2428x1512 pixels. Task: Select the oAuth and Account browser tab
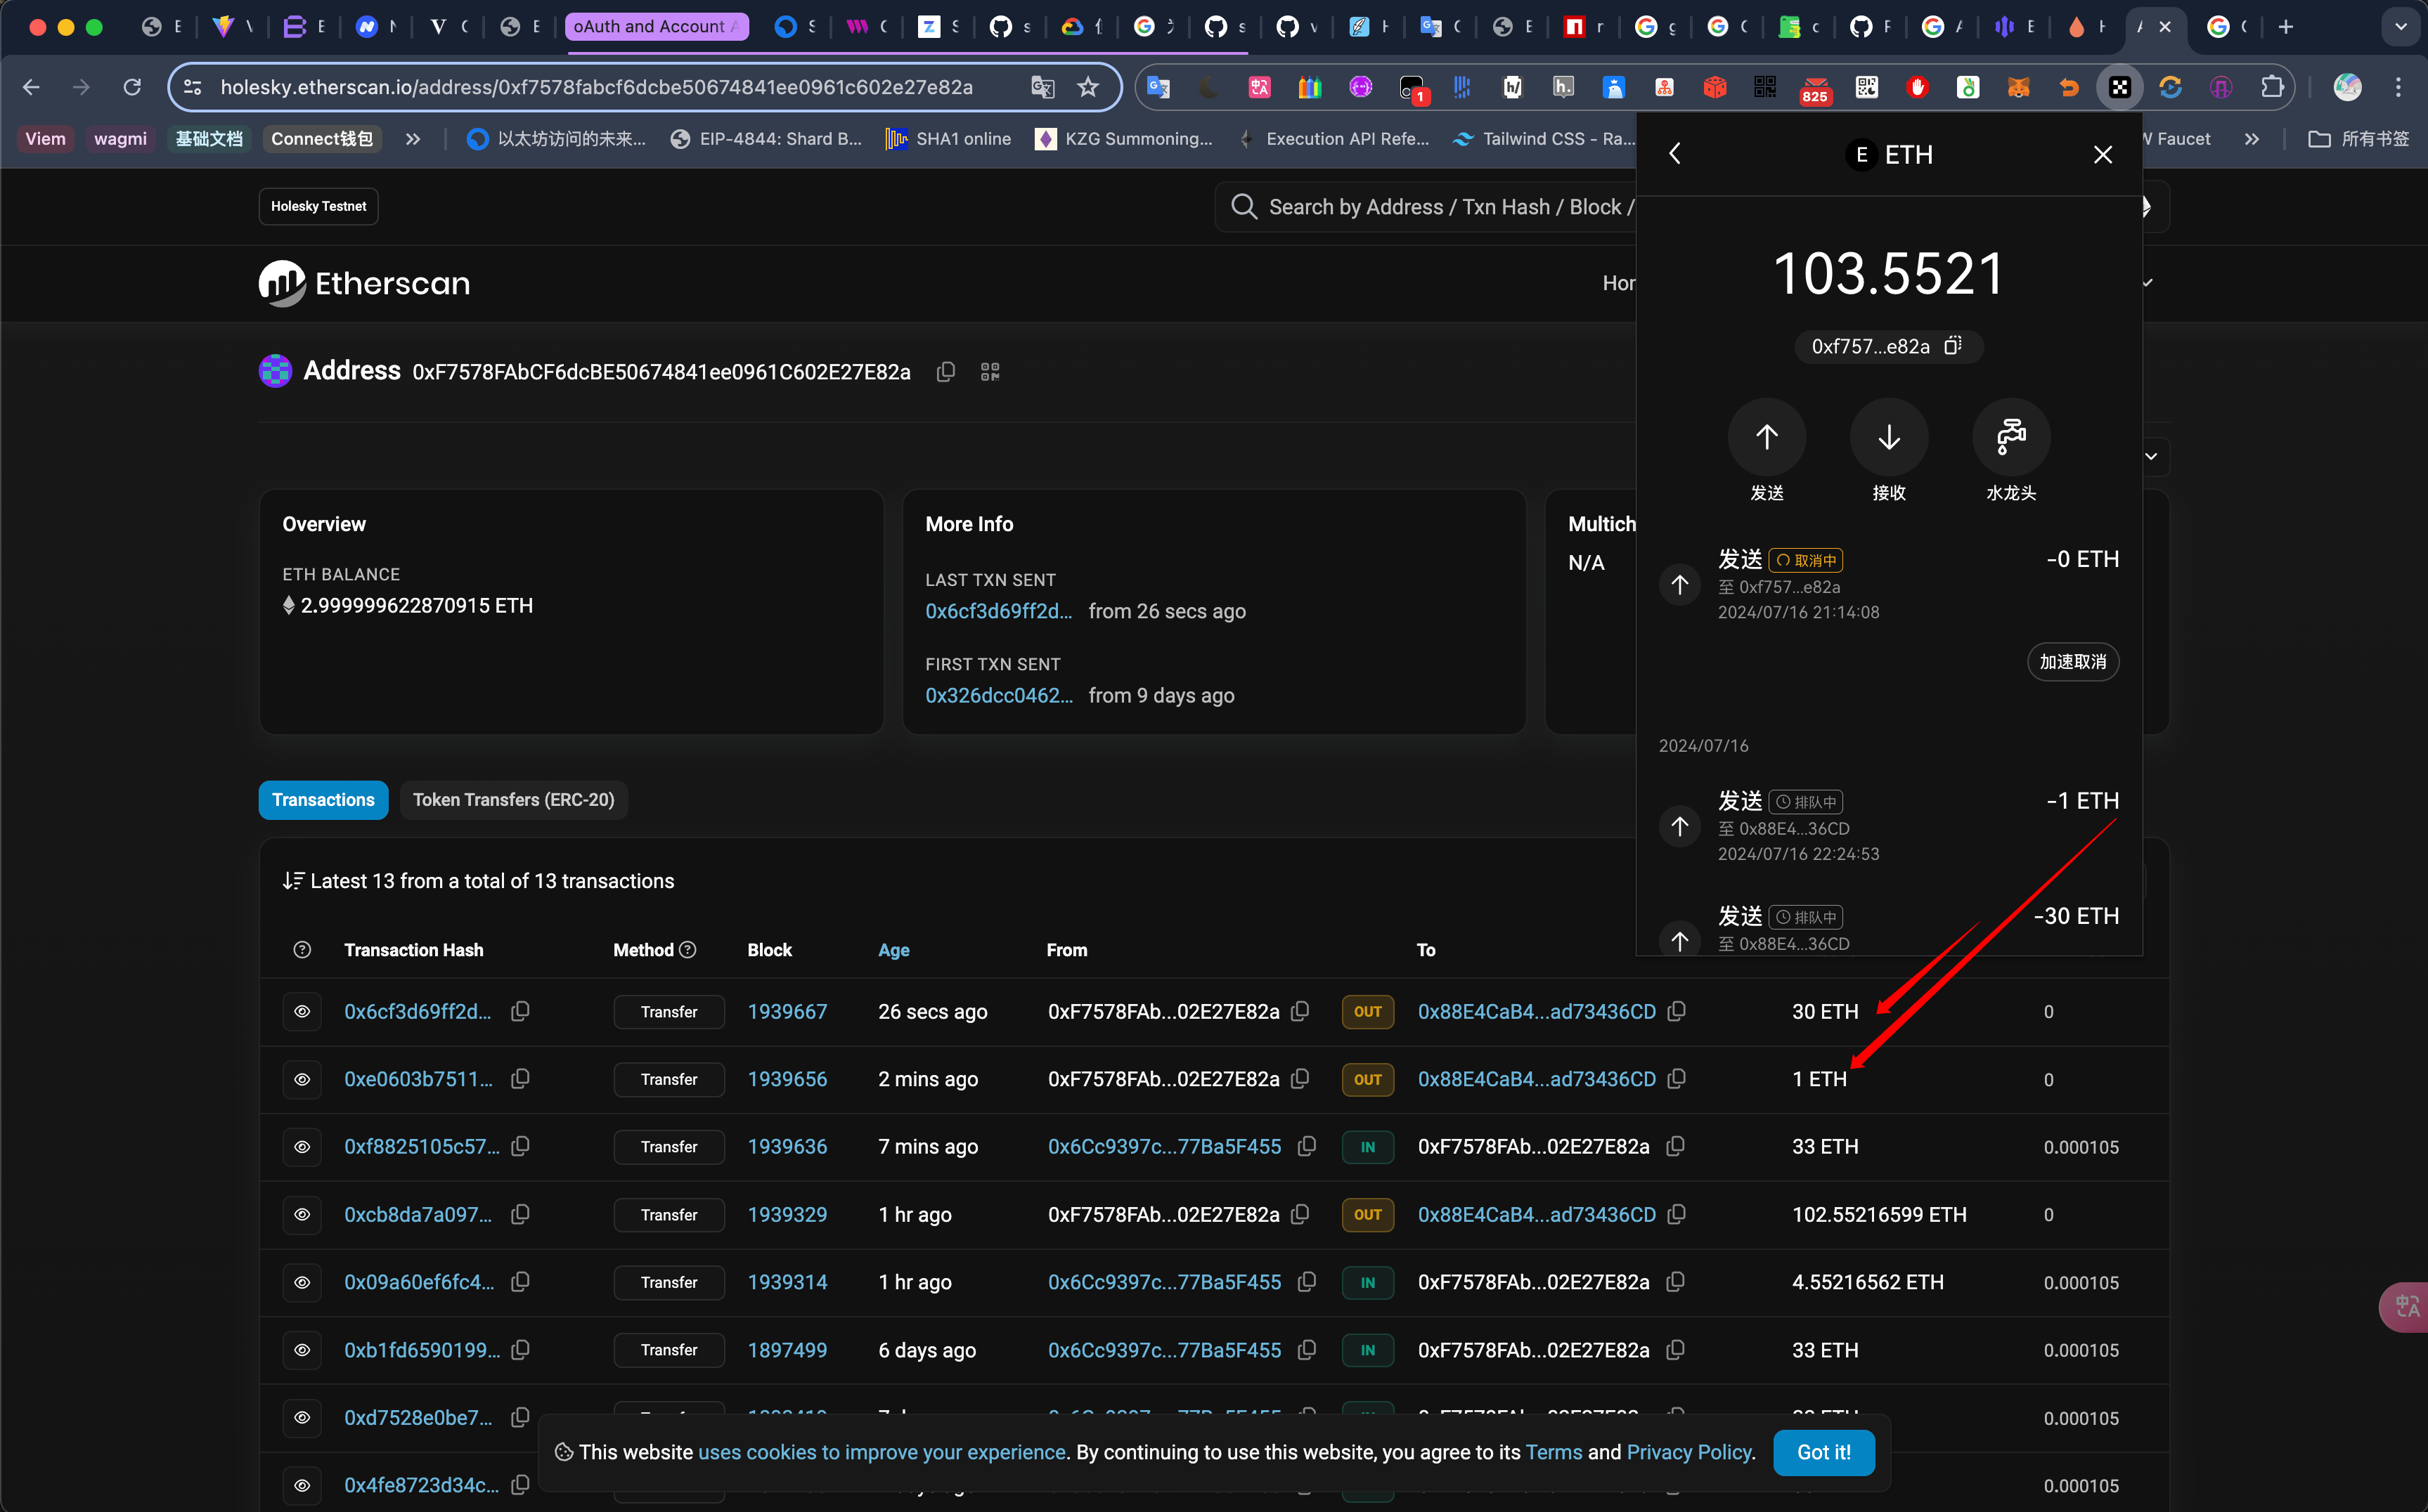pos(655,27)
